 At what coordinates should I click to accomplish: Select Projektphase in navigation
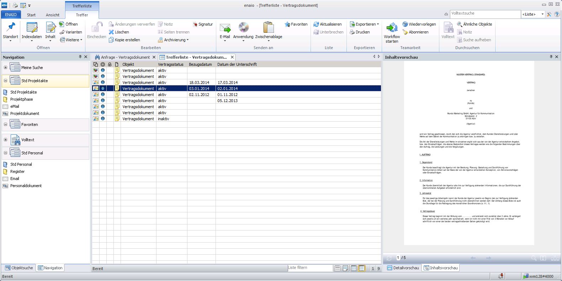coord(21,99)
